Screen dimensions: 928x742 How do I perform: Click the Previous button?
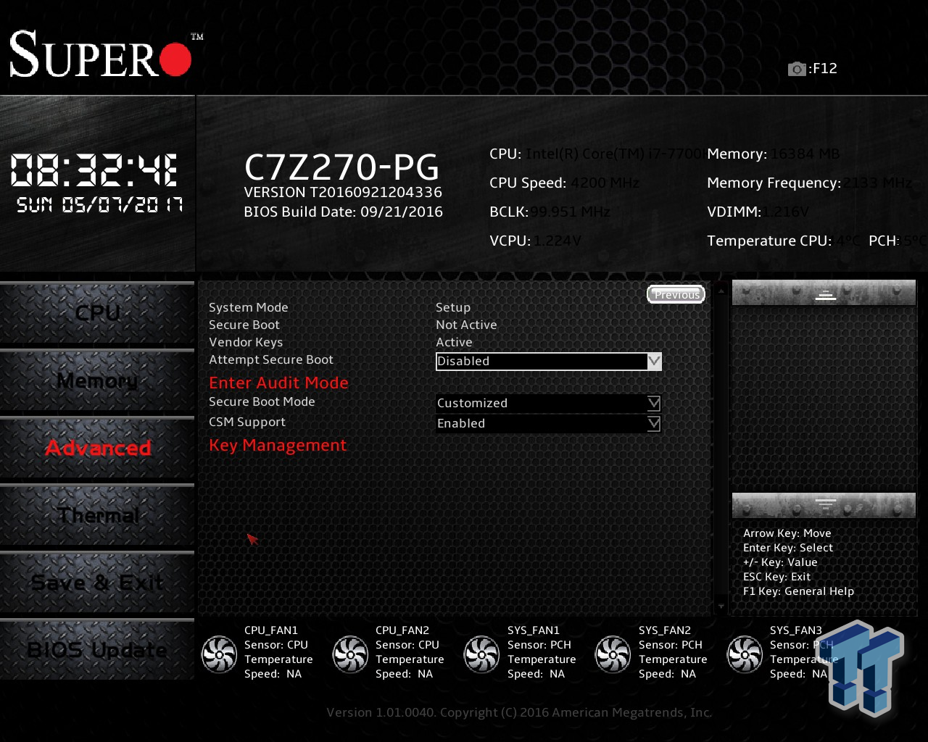pos(676,294)
